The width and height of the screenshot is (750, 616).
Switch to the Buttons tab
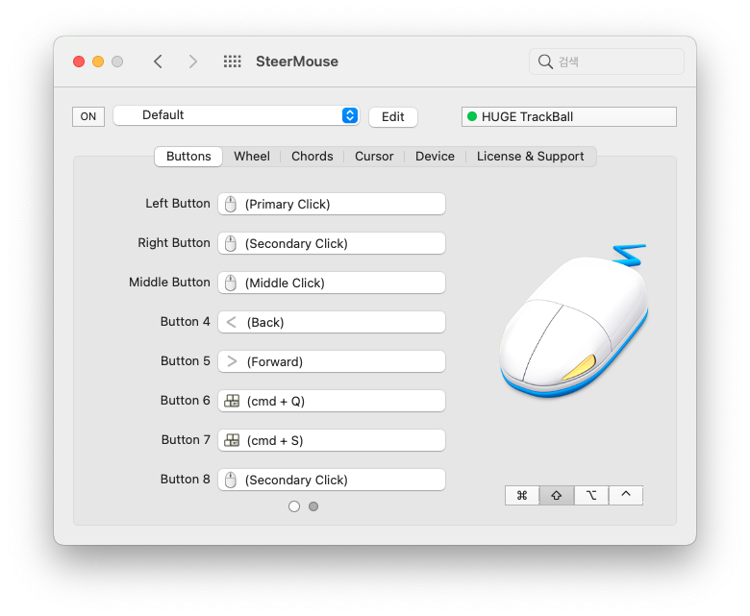188,157
